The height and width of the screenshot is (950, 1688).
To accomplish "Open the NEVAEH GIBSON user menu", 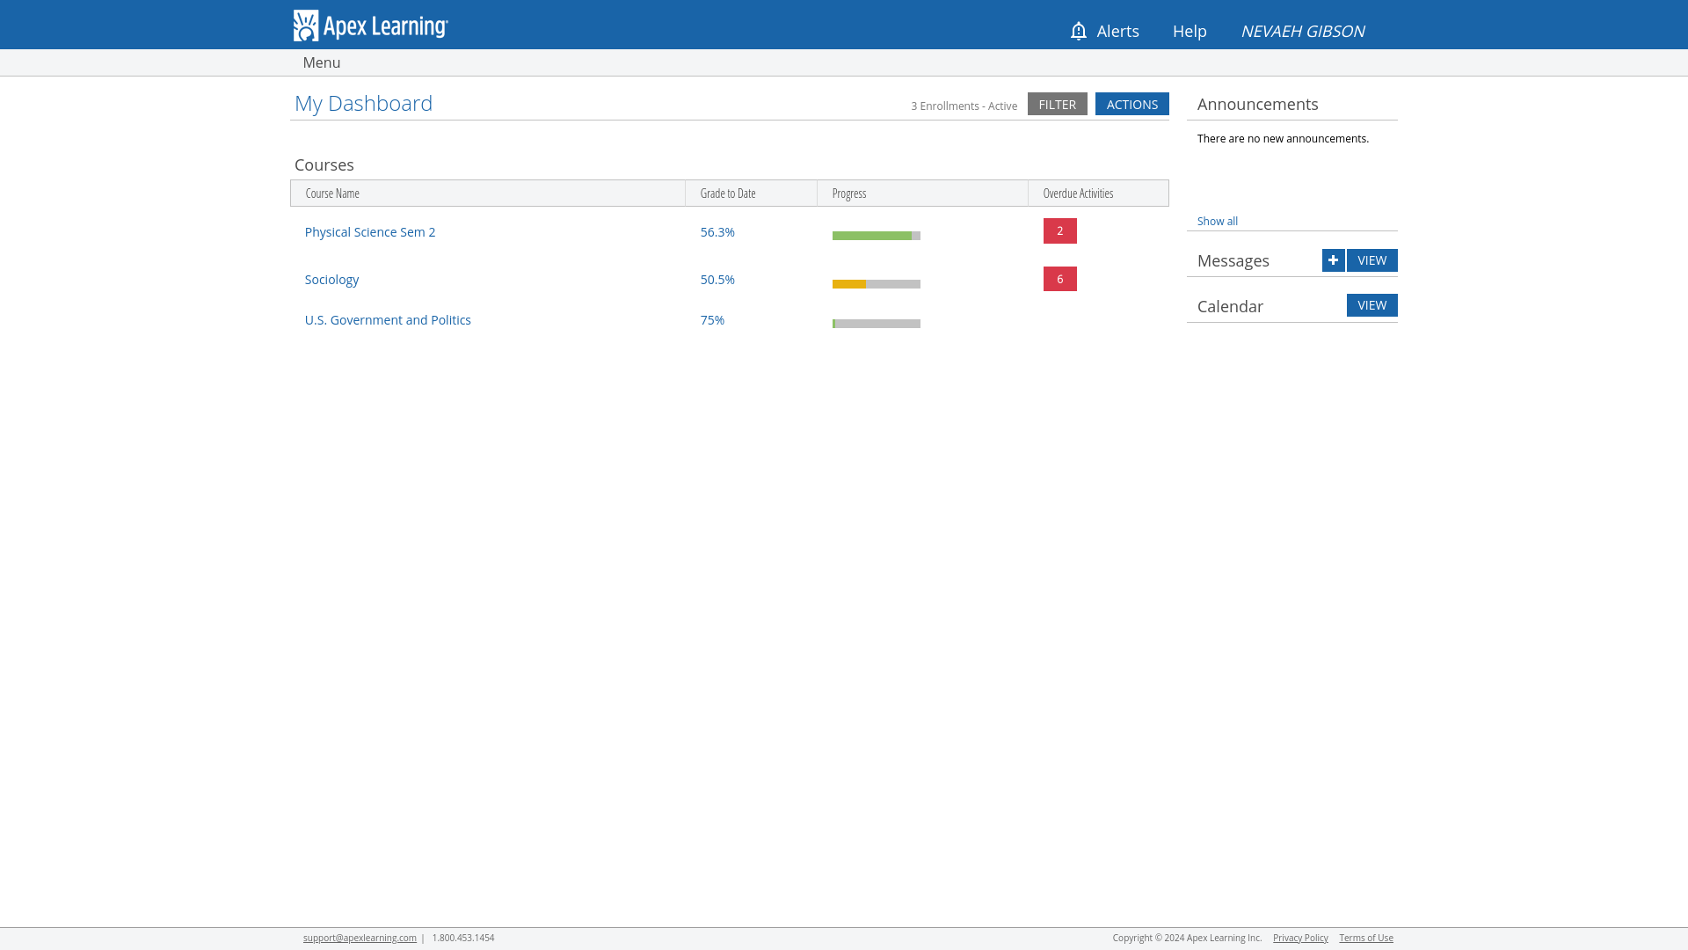I will 1302,31.
